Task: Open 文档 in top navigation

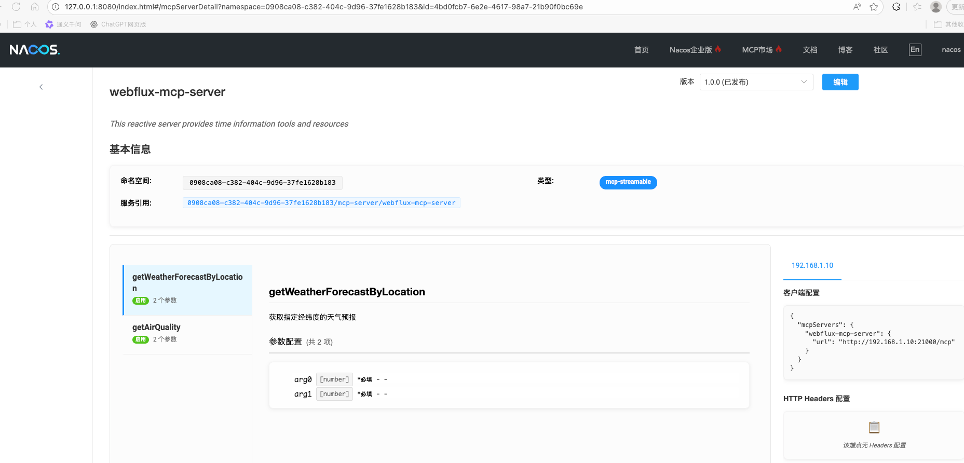Action: [810, 50]
